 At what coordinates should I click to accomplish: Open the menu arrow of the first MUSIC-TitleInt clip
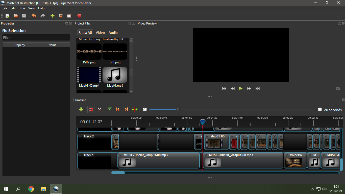point(121,155)
